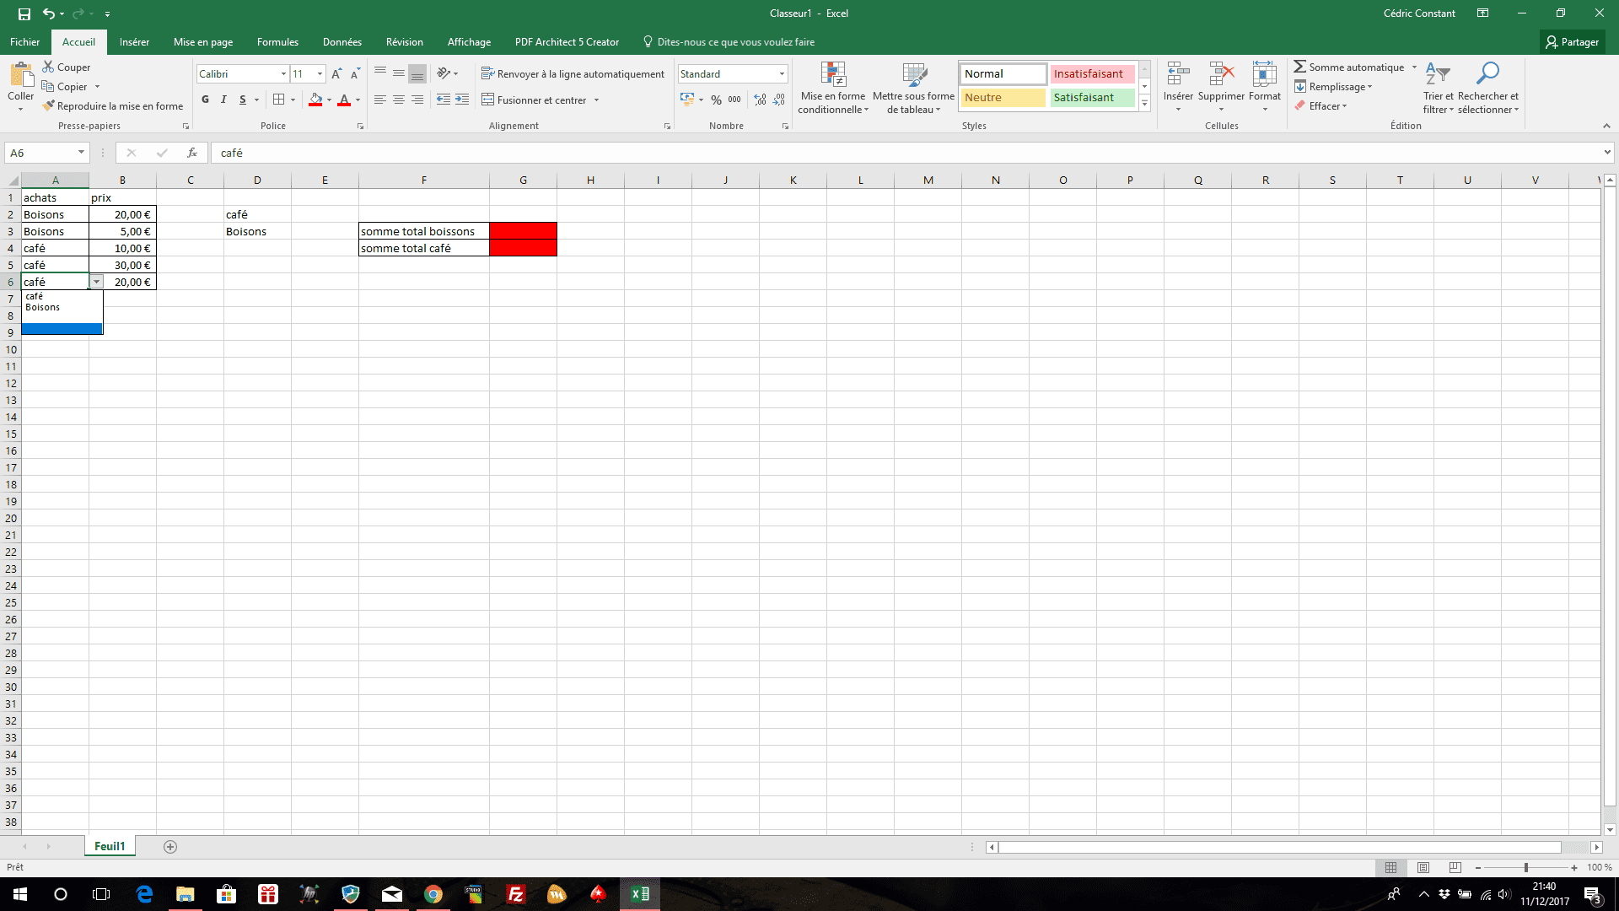Open the font size dropdown
The height and width of the screenshot is (911, 1619).
point(320,74)
